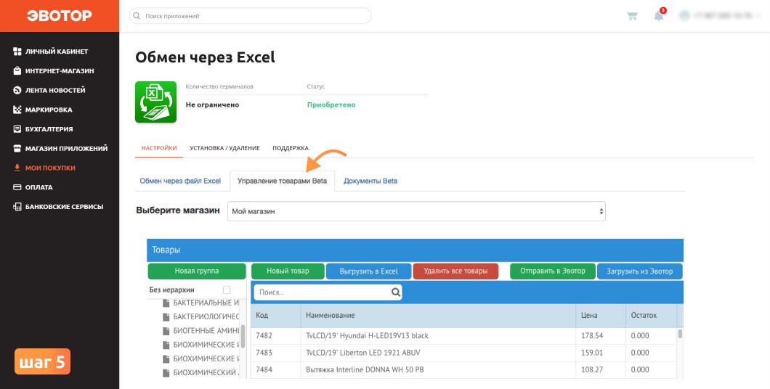Click file icon next to БИОГЕННЫЕ АМИНЫ
770x389 pixels.
(166, 331)
